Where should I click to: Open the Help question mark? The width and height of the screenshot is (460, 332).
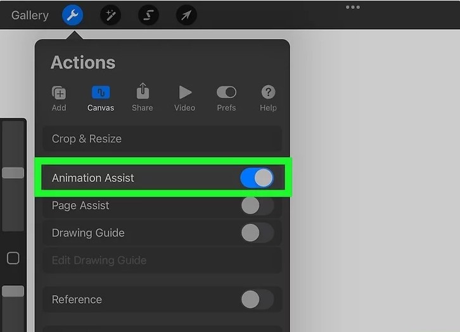click(x=268, y=92)
